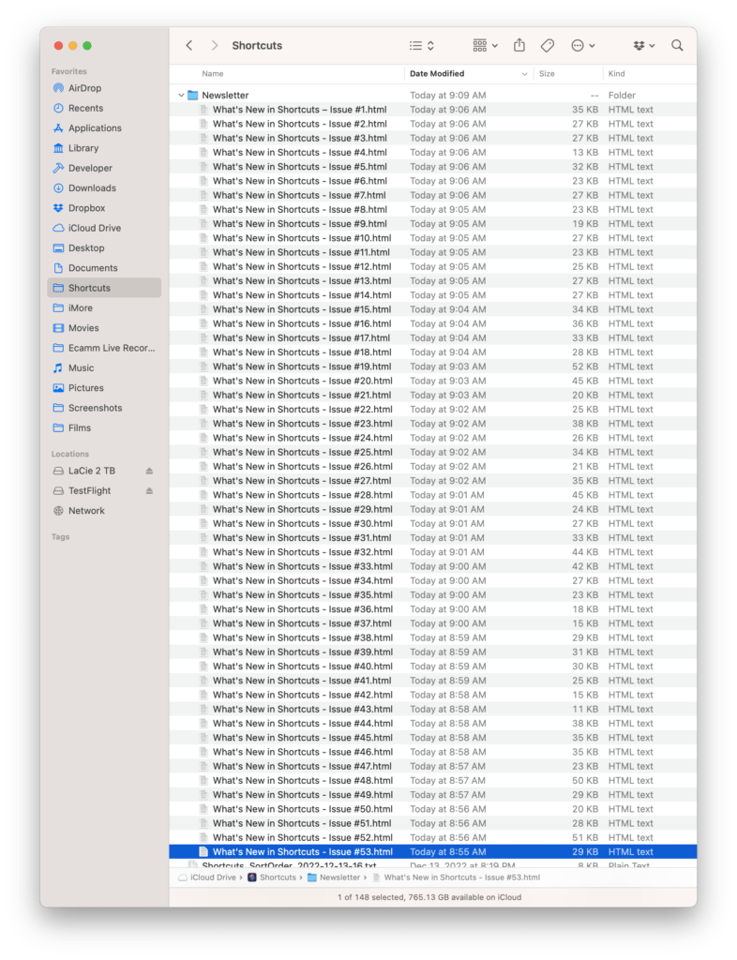
Task: Go back with the back arrow
Action: [189, 45]
